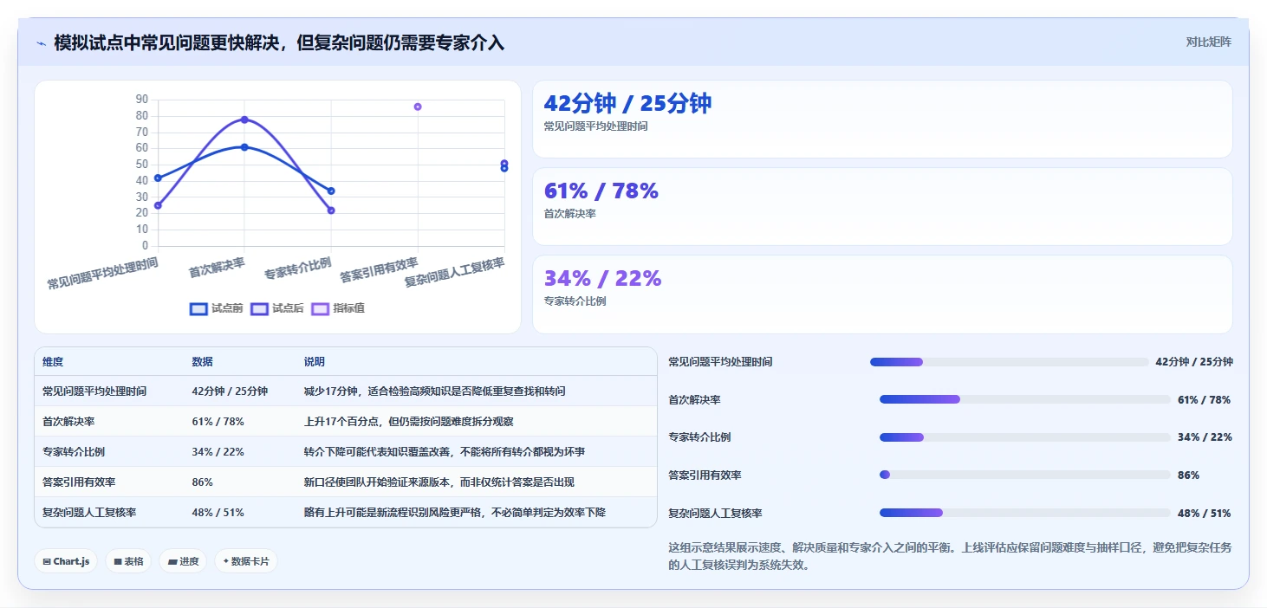Image resolution: width=1267 pixels, height=608 pixels.
Task: Click the 首次解决率 progress bar
Action: pos(1025,399)
